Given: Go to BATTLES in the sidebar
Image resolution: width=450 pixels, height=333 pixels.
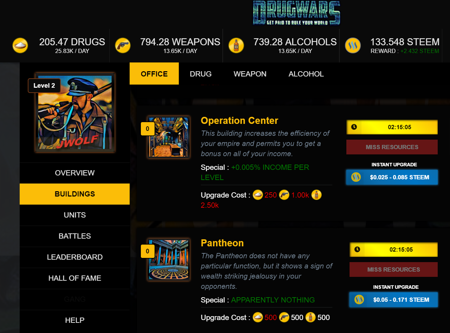Looking at the screenshot, I should pyautogui.click(x=75, y=236).
